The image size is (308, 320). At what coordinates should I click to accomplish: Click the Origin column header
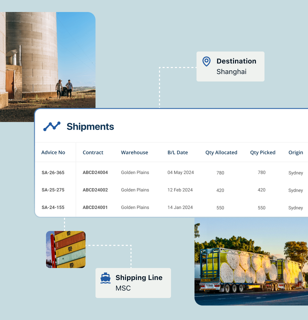[296, 152]
